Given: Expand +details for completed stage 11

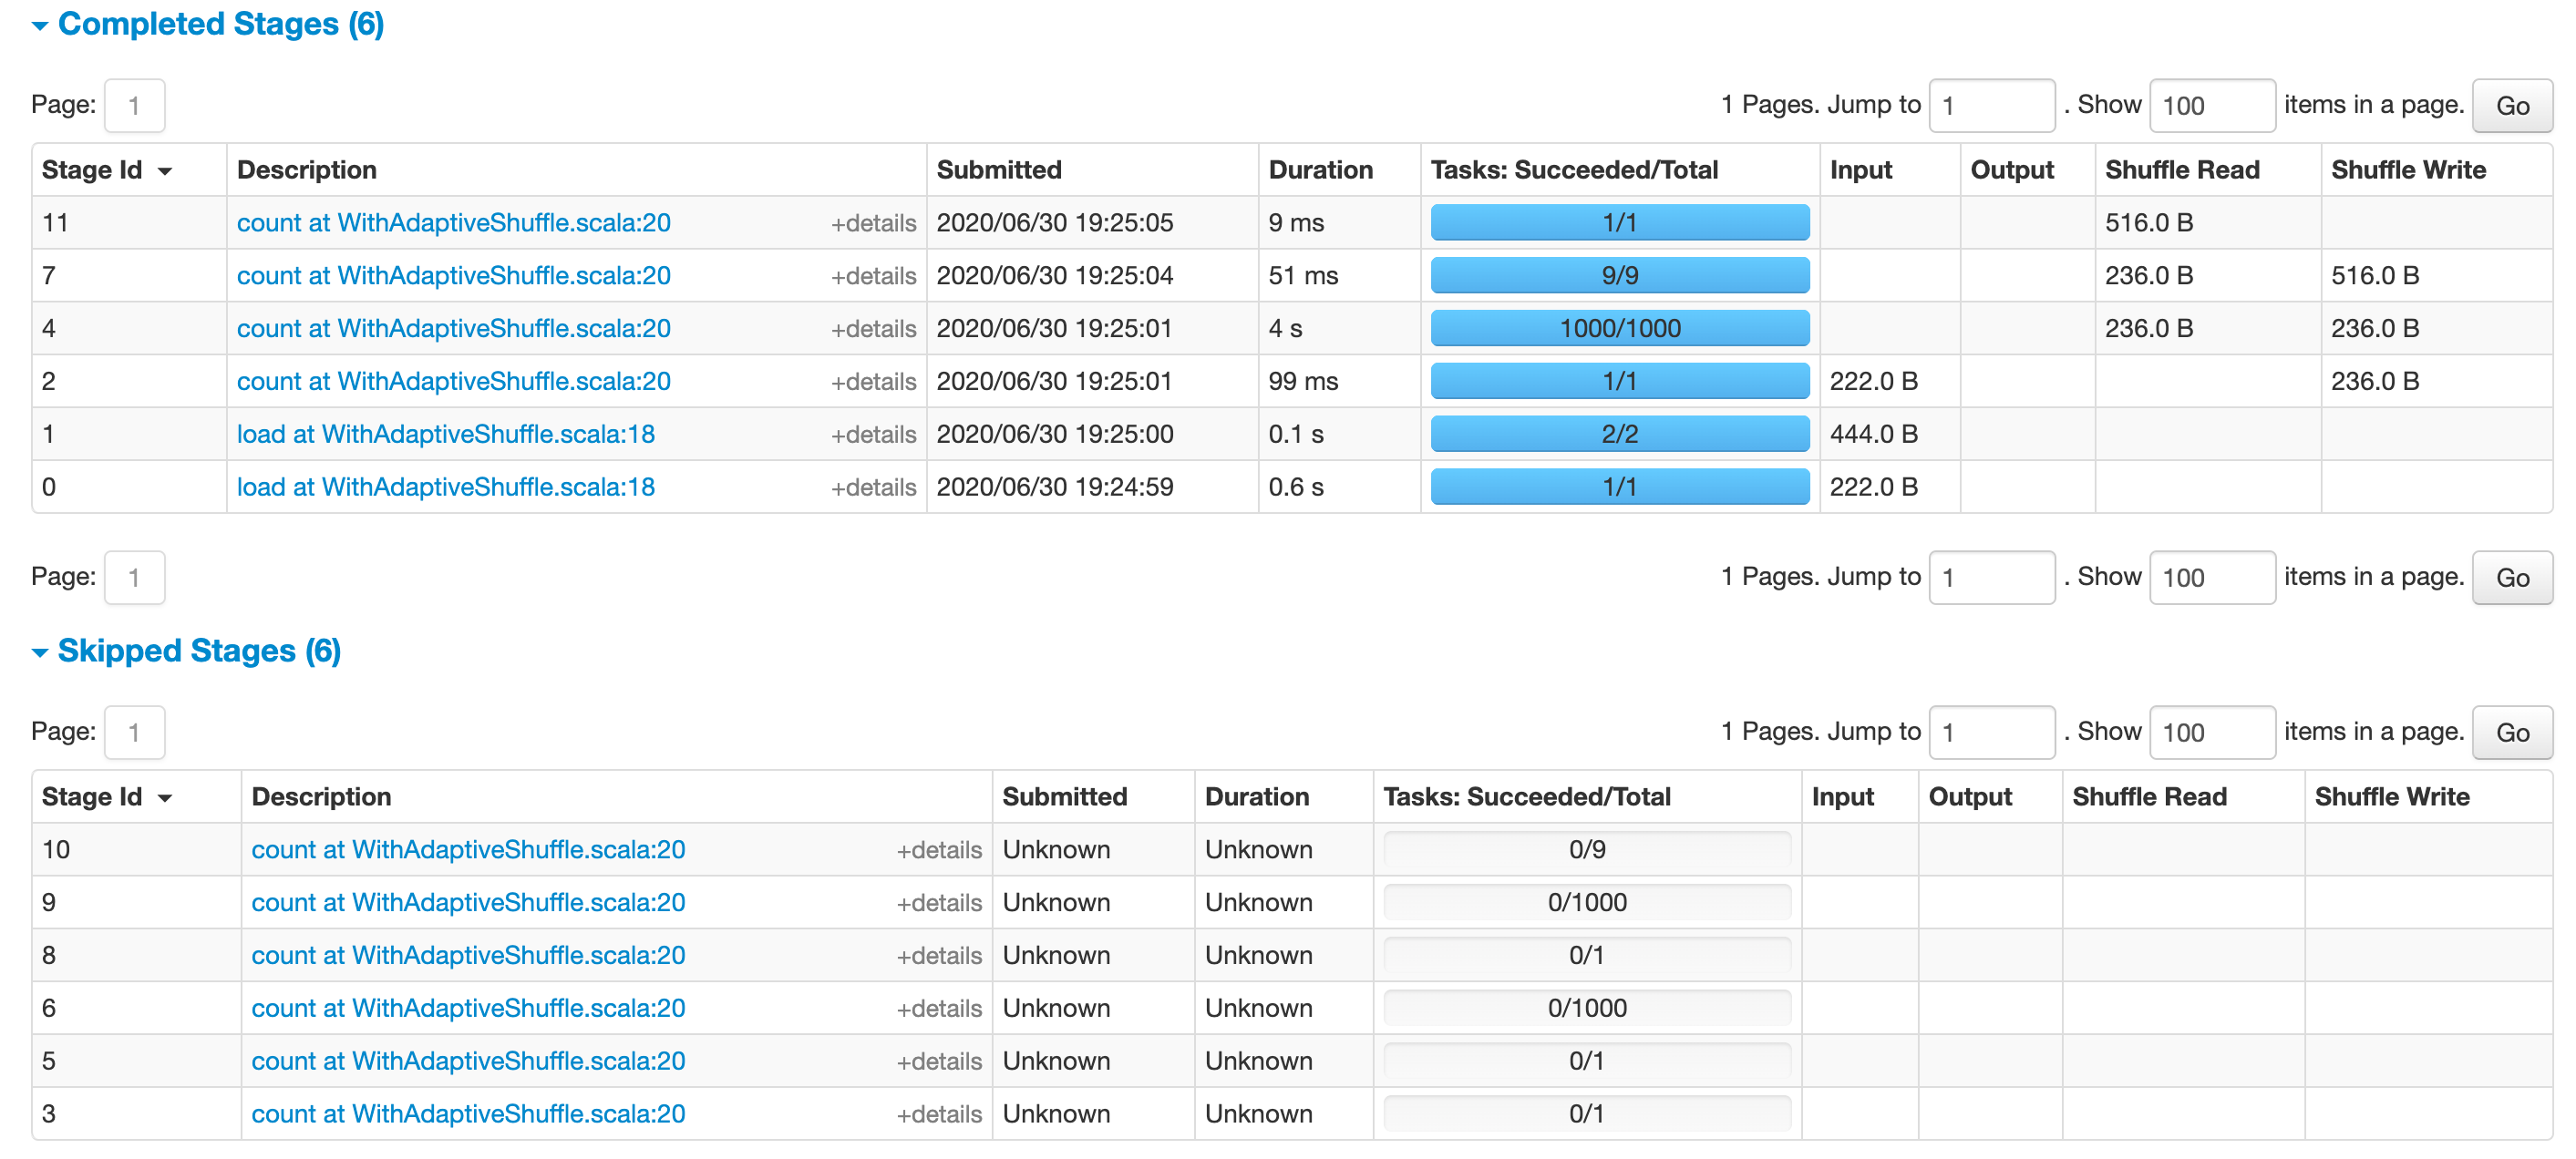Looking at the screenshot, I should tap(872, 223).
